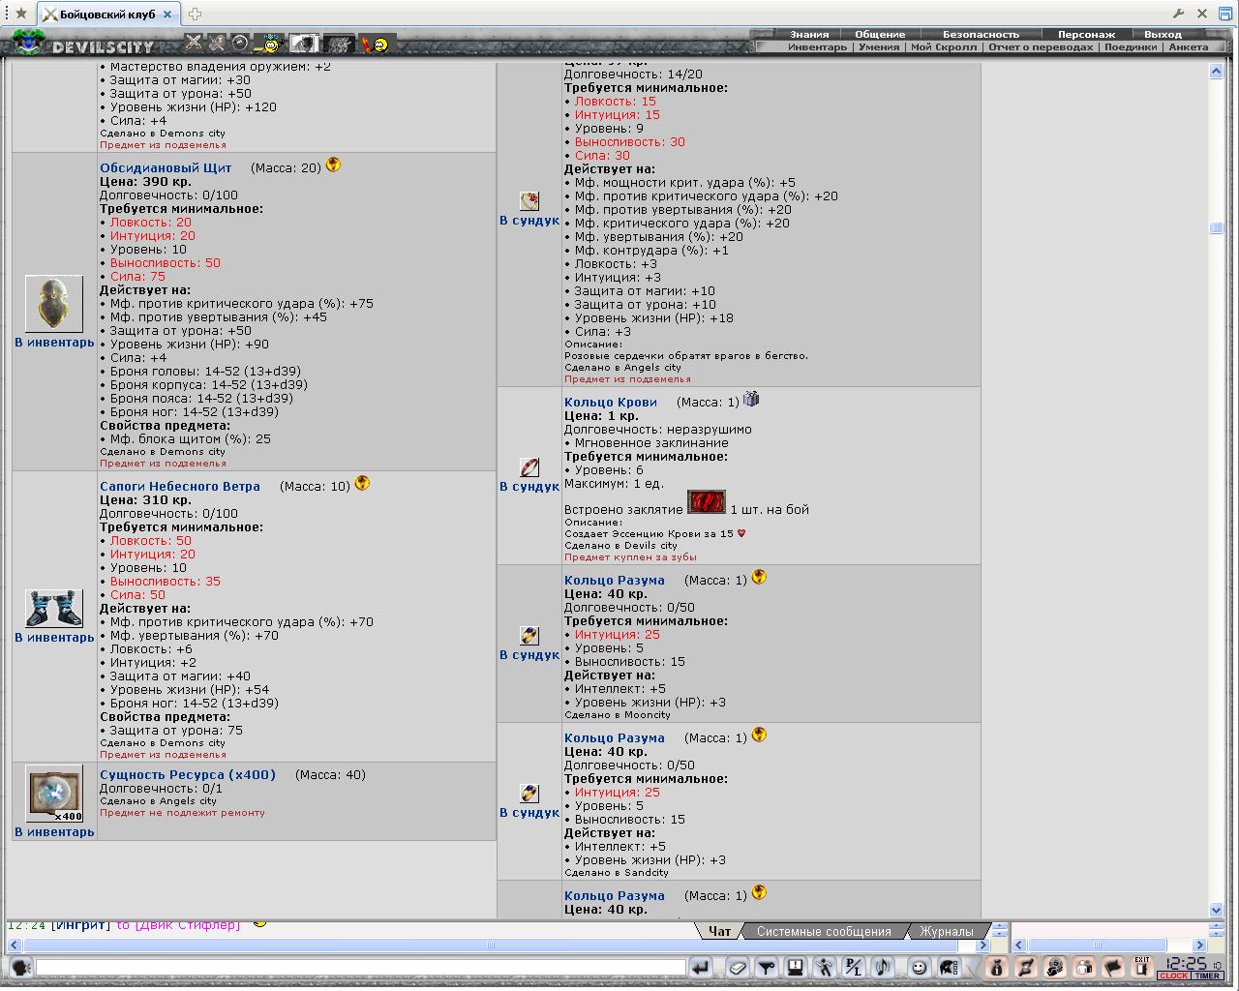Click the page scroll down arrow
1239x991 pixels.
tap(1217, 910)
